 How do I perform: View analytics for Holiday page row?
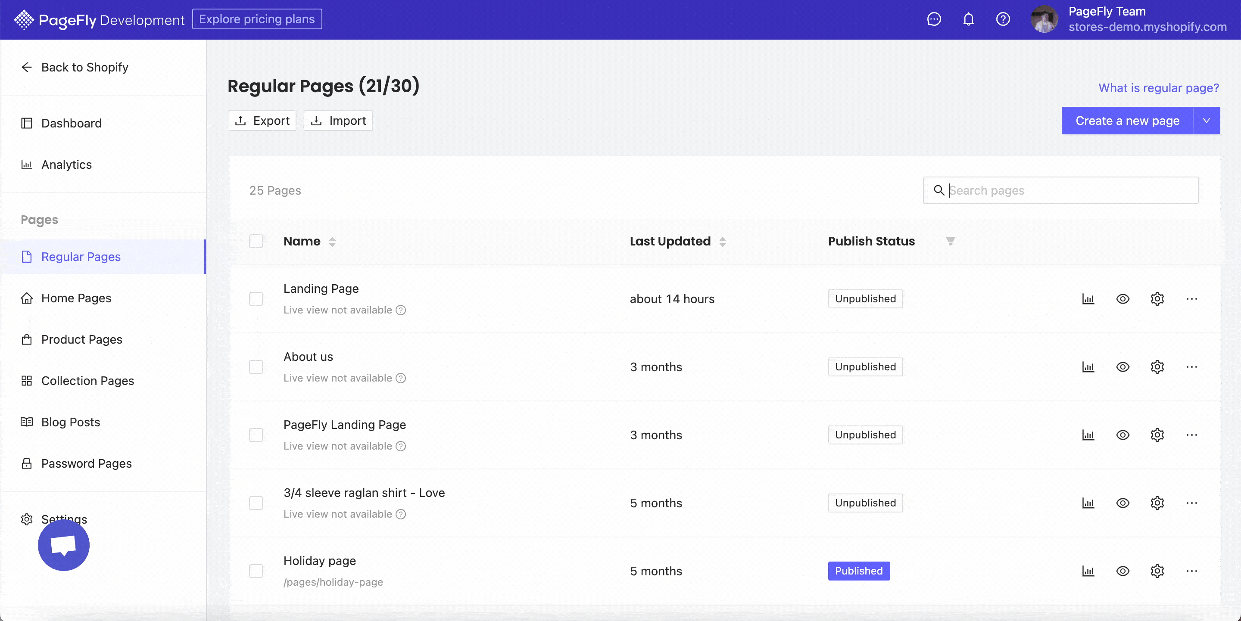coord(1088,571)
